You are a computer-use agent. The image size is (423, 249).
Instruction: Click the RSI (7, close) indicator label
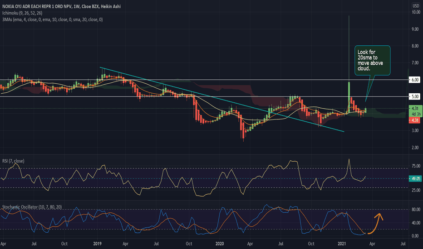(x=13, y=161)
